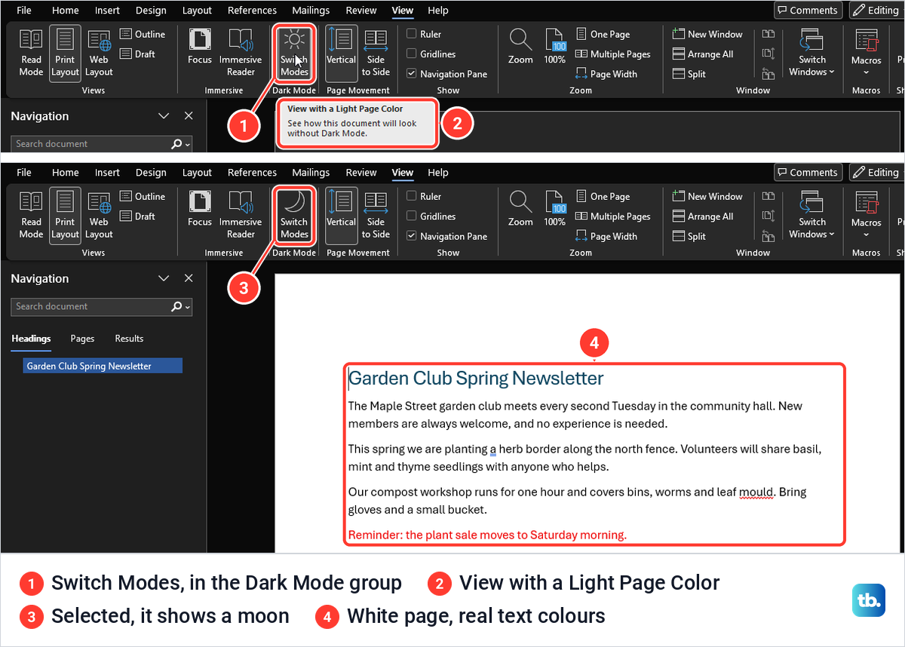The height and width of the screenshot is (647, 905).
Task: Start Focus mode in the top window ribbon
Action: pyautogui.click(x=200, y=47)
